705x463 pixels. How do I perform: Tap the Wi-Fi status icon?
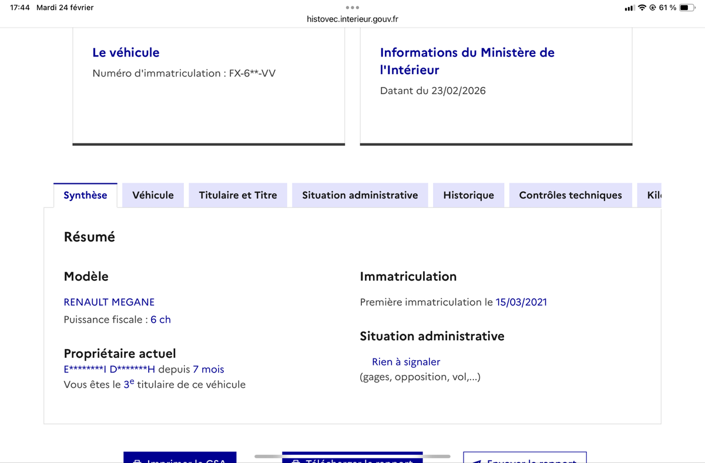[642, 8]
